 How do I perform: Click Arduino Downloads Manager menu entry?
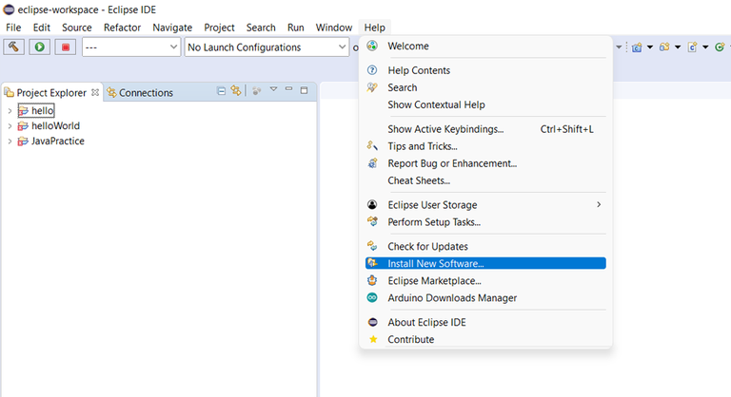tap(452, 297)
